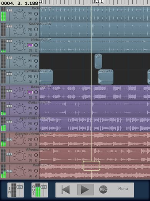The height and width of the screenshot is (201, 150).
Task: Solo the Pad track
Action: [x=36, y=176]
